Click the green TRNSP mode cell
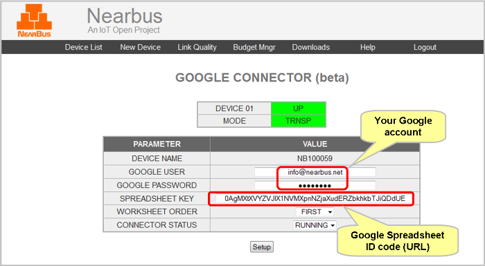 point(298,121)
